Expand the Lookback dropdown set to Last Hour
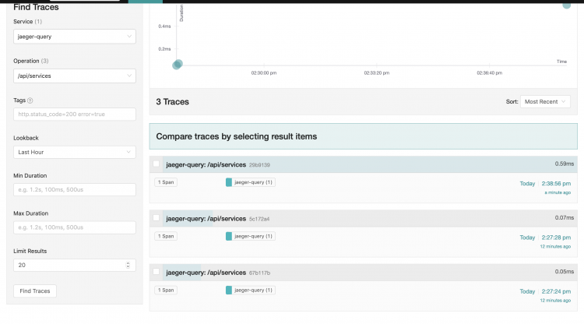The image size is (584, 324). pyautogui.click(x=75, y=152)
